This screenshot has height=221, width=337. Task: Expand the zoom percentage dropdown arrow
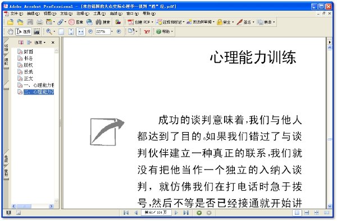(x=112, y=31)
